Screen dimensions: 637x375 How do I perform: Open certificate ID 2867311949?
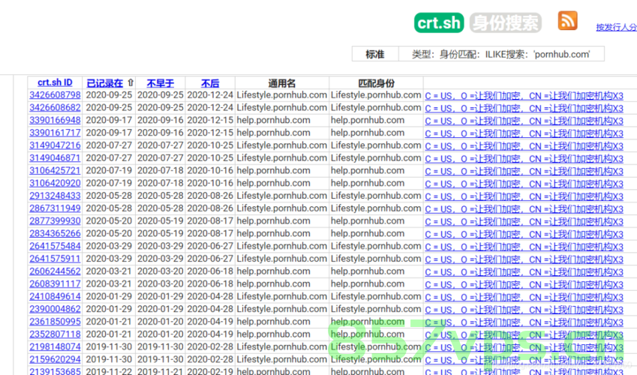55,208
